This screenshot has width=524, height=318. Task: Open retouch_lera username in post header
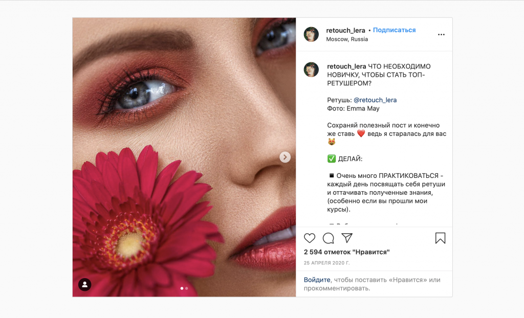click(346, 30)
